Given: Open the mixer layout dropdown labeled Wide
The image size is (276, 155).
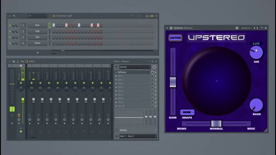Looking at the screenshot, I should tap(36, 62).
